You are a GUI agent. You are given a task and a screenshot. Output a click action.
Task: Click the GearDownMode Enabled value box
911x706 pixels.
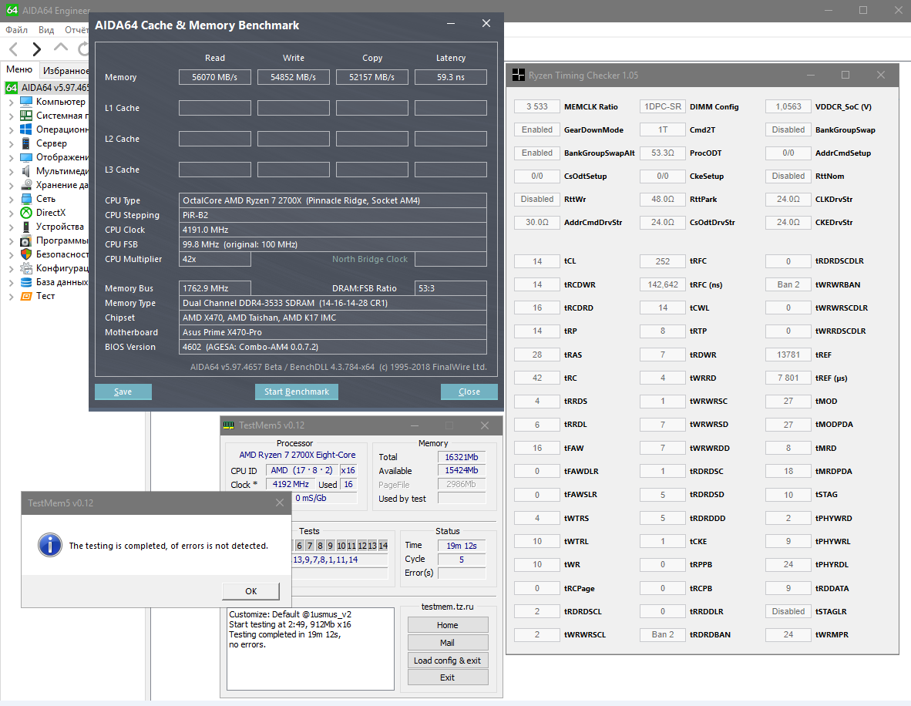(537, 129)
